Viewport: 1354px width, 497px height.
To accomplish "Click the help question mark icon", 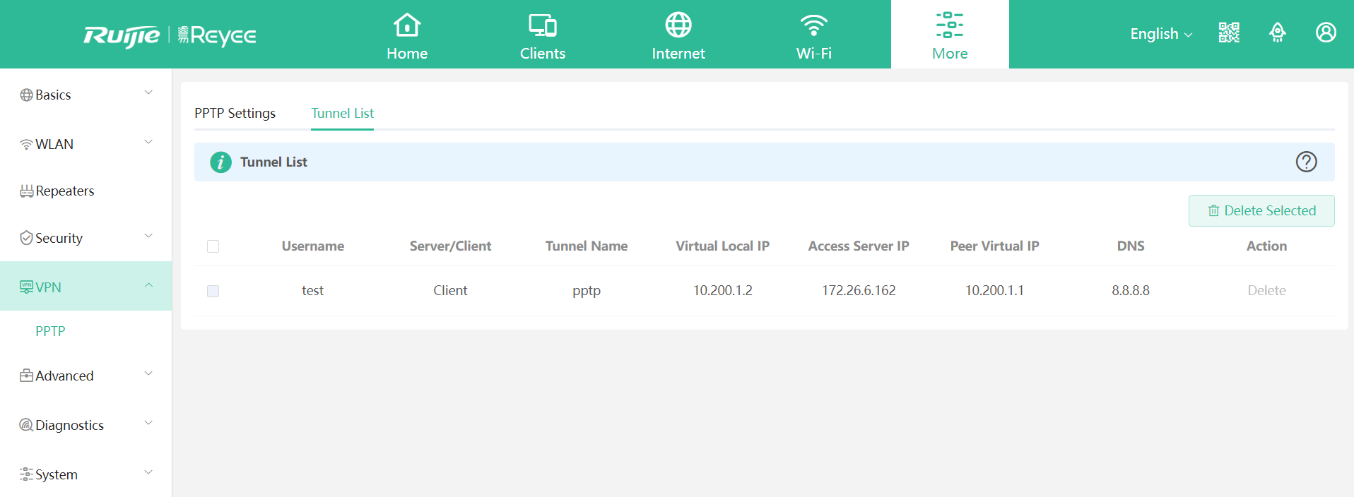I will (x=1306, y=162).
